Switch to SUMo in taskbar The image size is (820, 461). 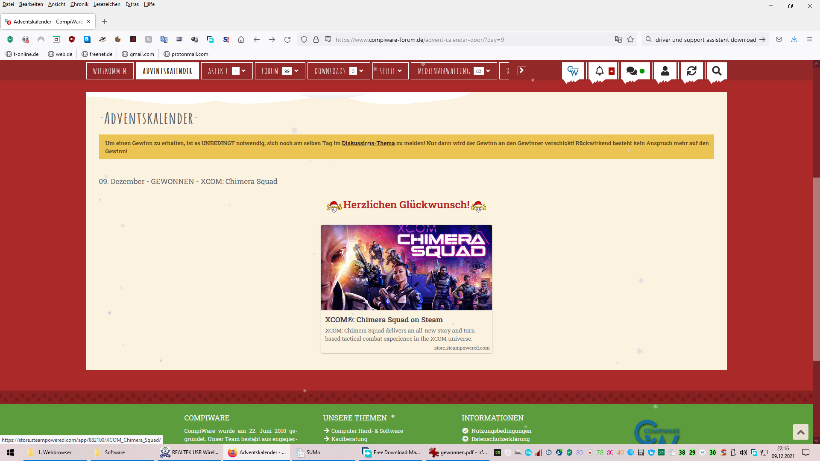323,452
